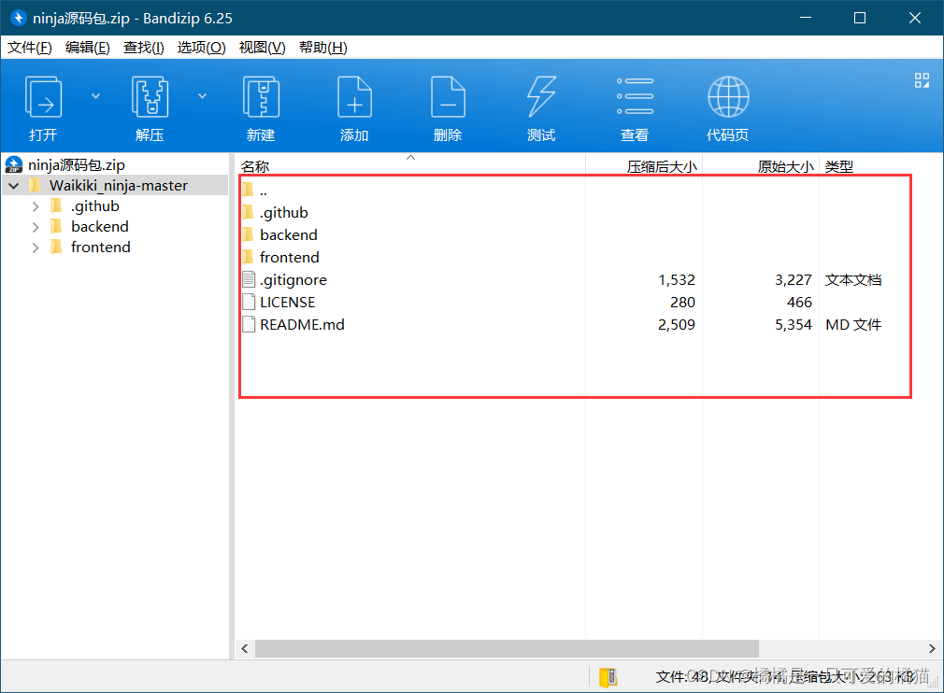Click the View (查看) list icon
Image resolution: width=944 pixels, height=693 pixels.
[635, 96]
